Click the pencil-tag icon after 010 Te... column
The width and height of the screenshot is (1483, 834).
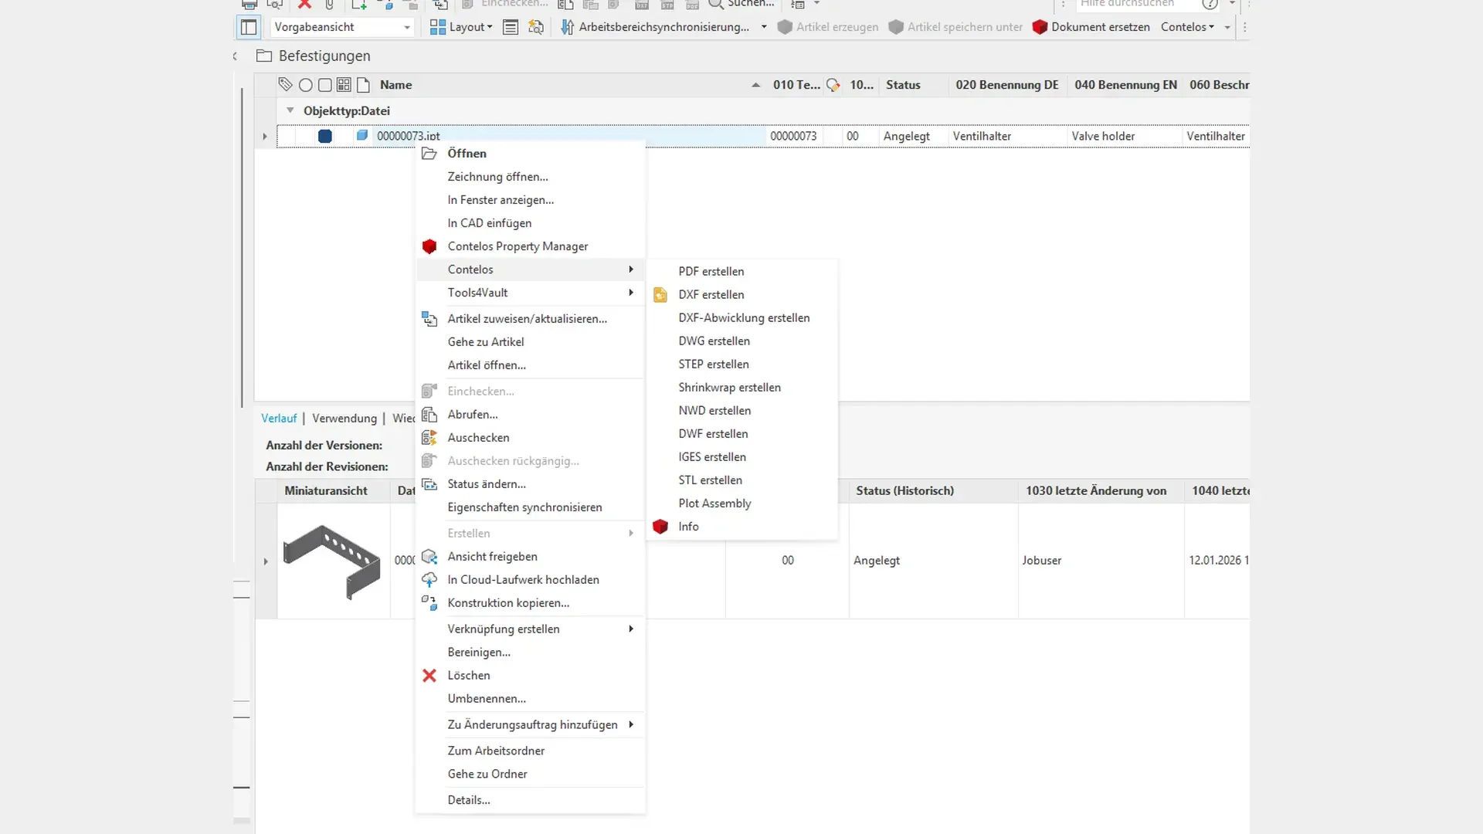click(833, 85)
